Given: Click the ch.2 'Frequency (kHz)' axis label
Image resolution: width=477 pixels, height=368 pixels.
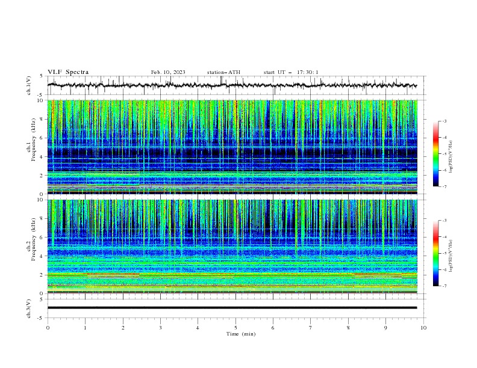Looking at the screenshot, I should tap(33, 239).
